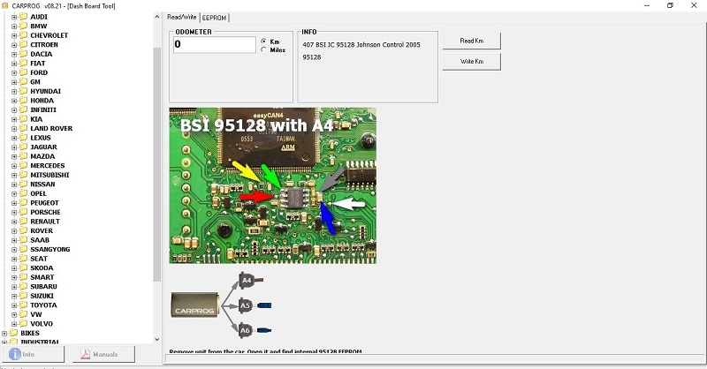707x369 pixels.
Task: Expand the MITSUBISHI tree node
Action: pyautogui.click(x=14, y=176)
